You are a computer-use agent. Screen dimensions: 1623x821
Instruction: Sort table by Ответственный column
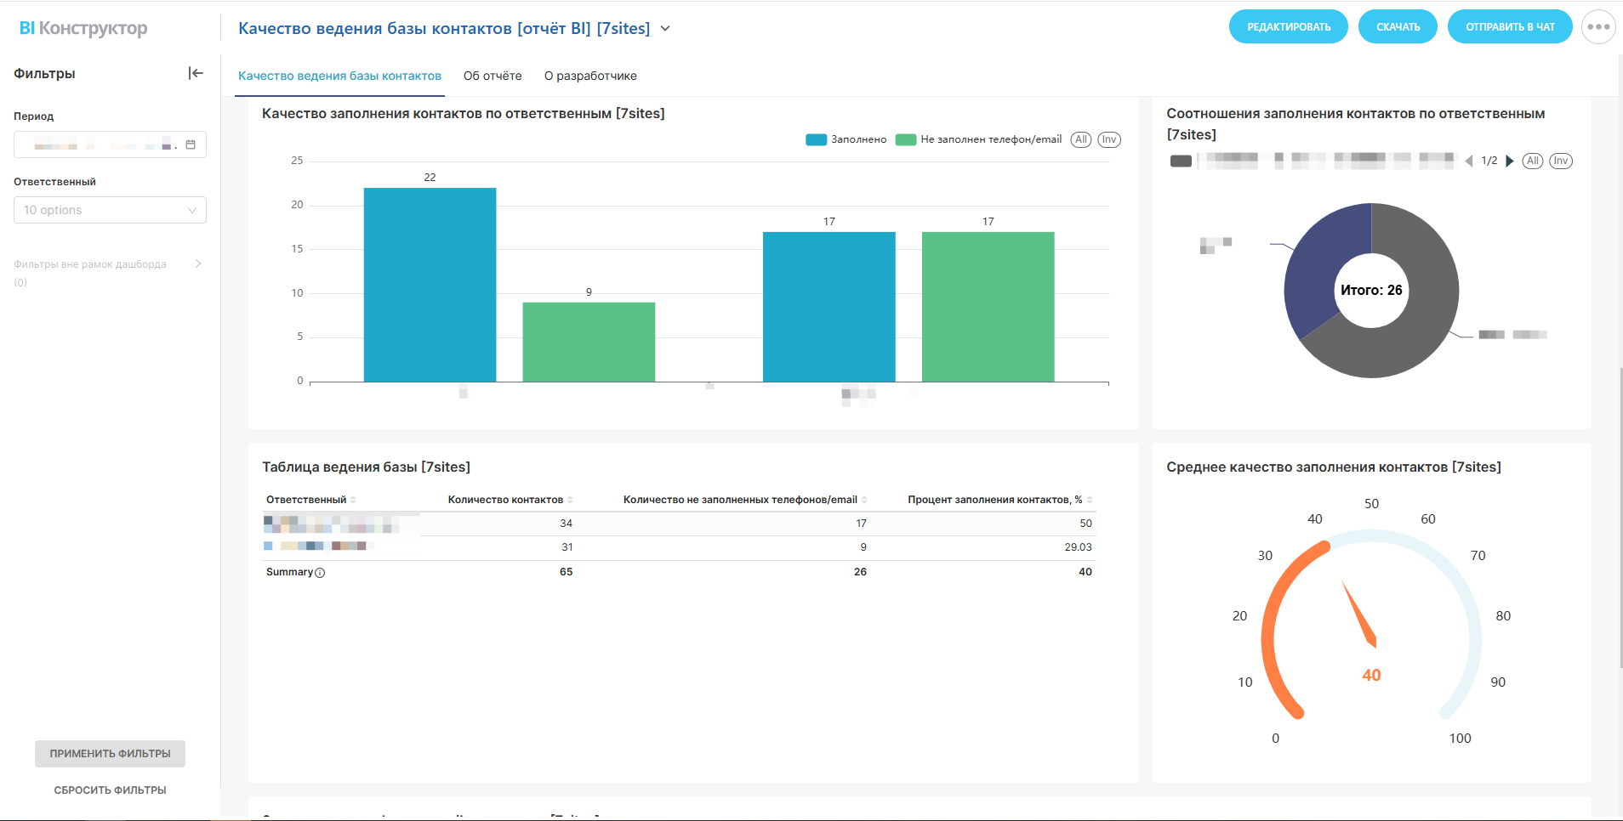(x=353, y=500)
